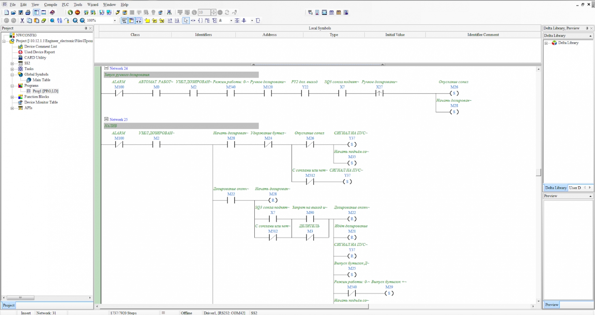Select Prog1 [PRG,LD] in project tree

pos(45,91)
